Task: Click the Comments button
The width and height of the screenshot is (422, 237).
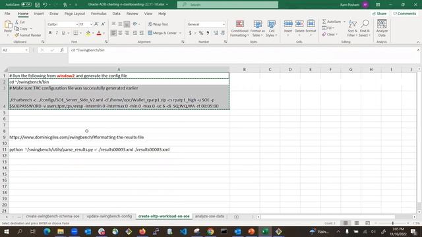Action: tap(404, 13)
